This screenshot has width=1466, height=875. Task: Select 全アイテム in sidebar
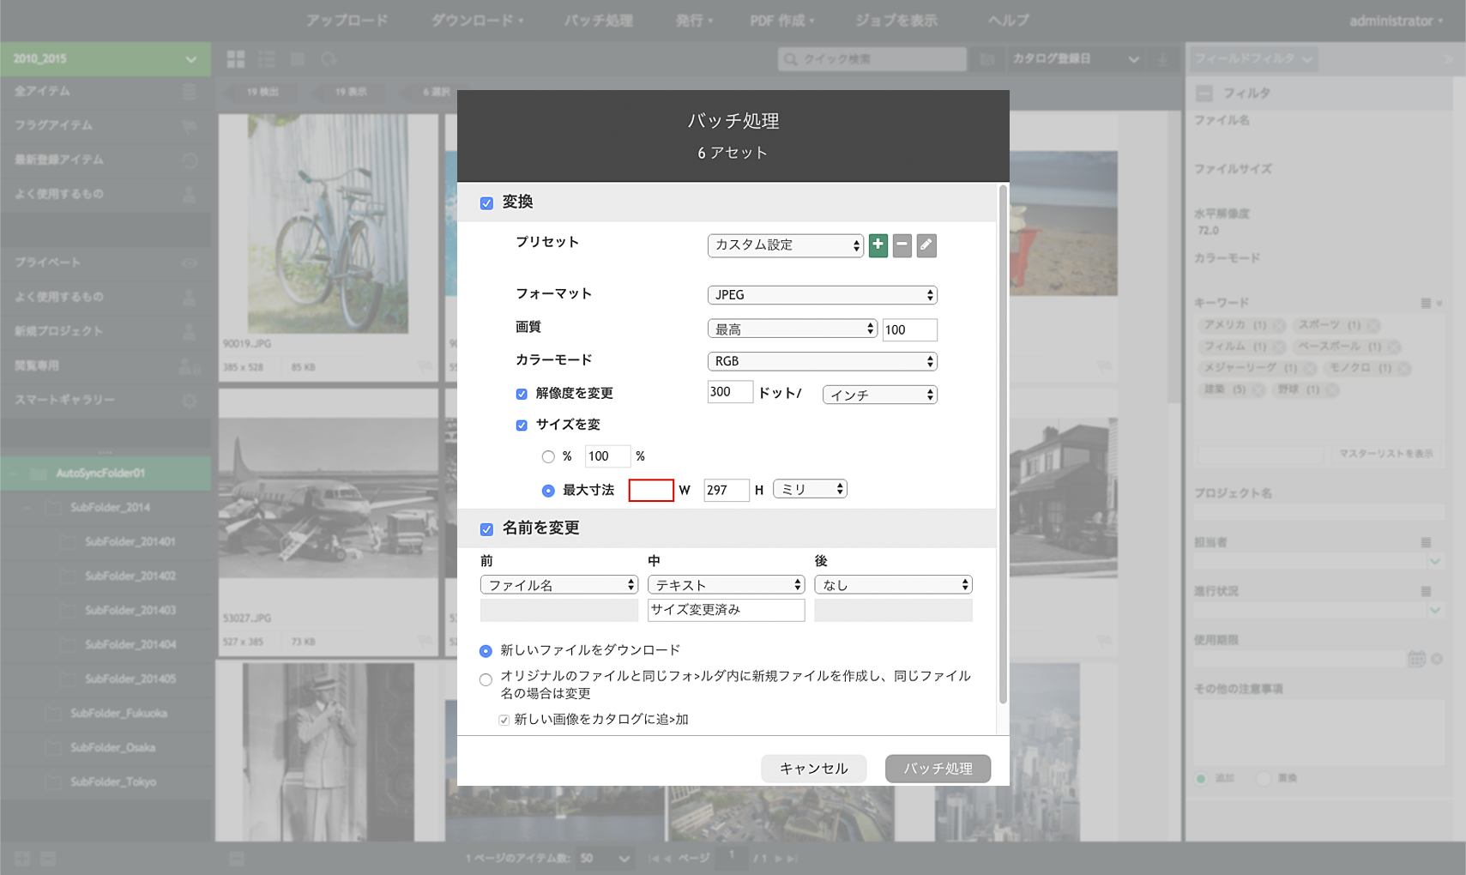coord(106,91)
